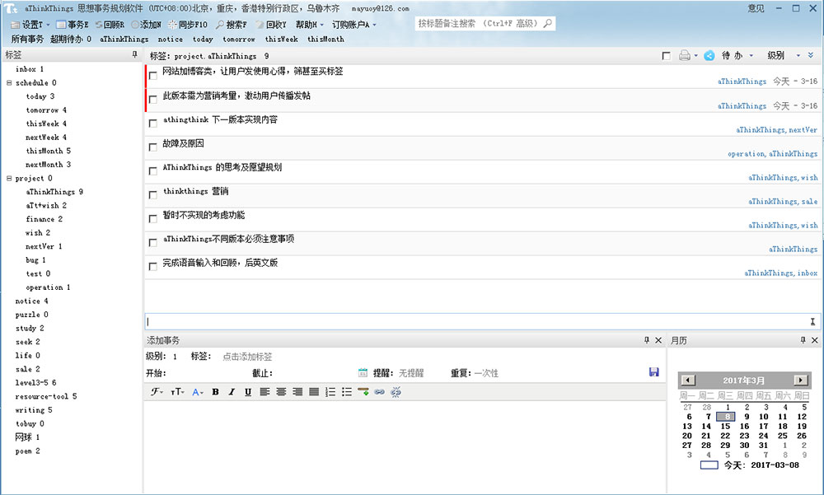The width and height of the screenshot is (824, 495).
Task: Open the 设置T dropdown menu
Action: tap(30, 25)
